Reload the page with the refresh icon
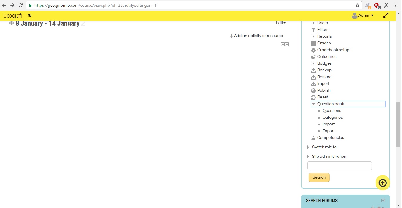Screen dimensions: 402x208 [21, 5]
